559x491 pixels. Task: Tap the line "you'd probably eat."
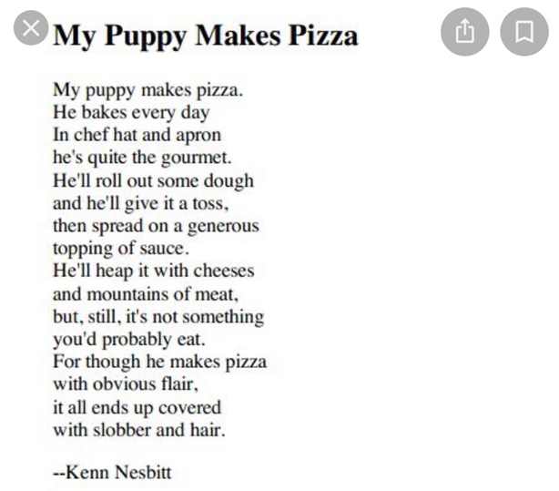tap(129, 339)
